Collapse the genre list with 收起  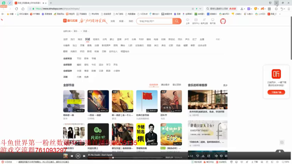[x=218, y=39]
